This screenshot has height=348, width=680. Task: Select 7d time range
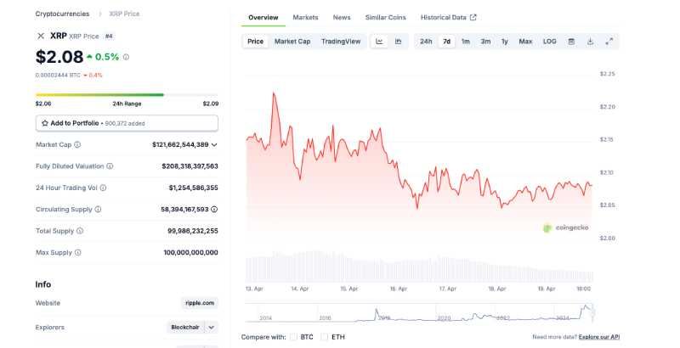point(447,42)
